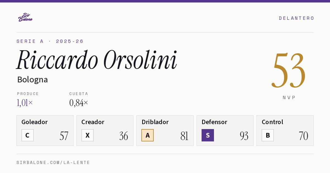Click the Defensor card title
The height and width of the screenshot is (173, 330).
214,122
